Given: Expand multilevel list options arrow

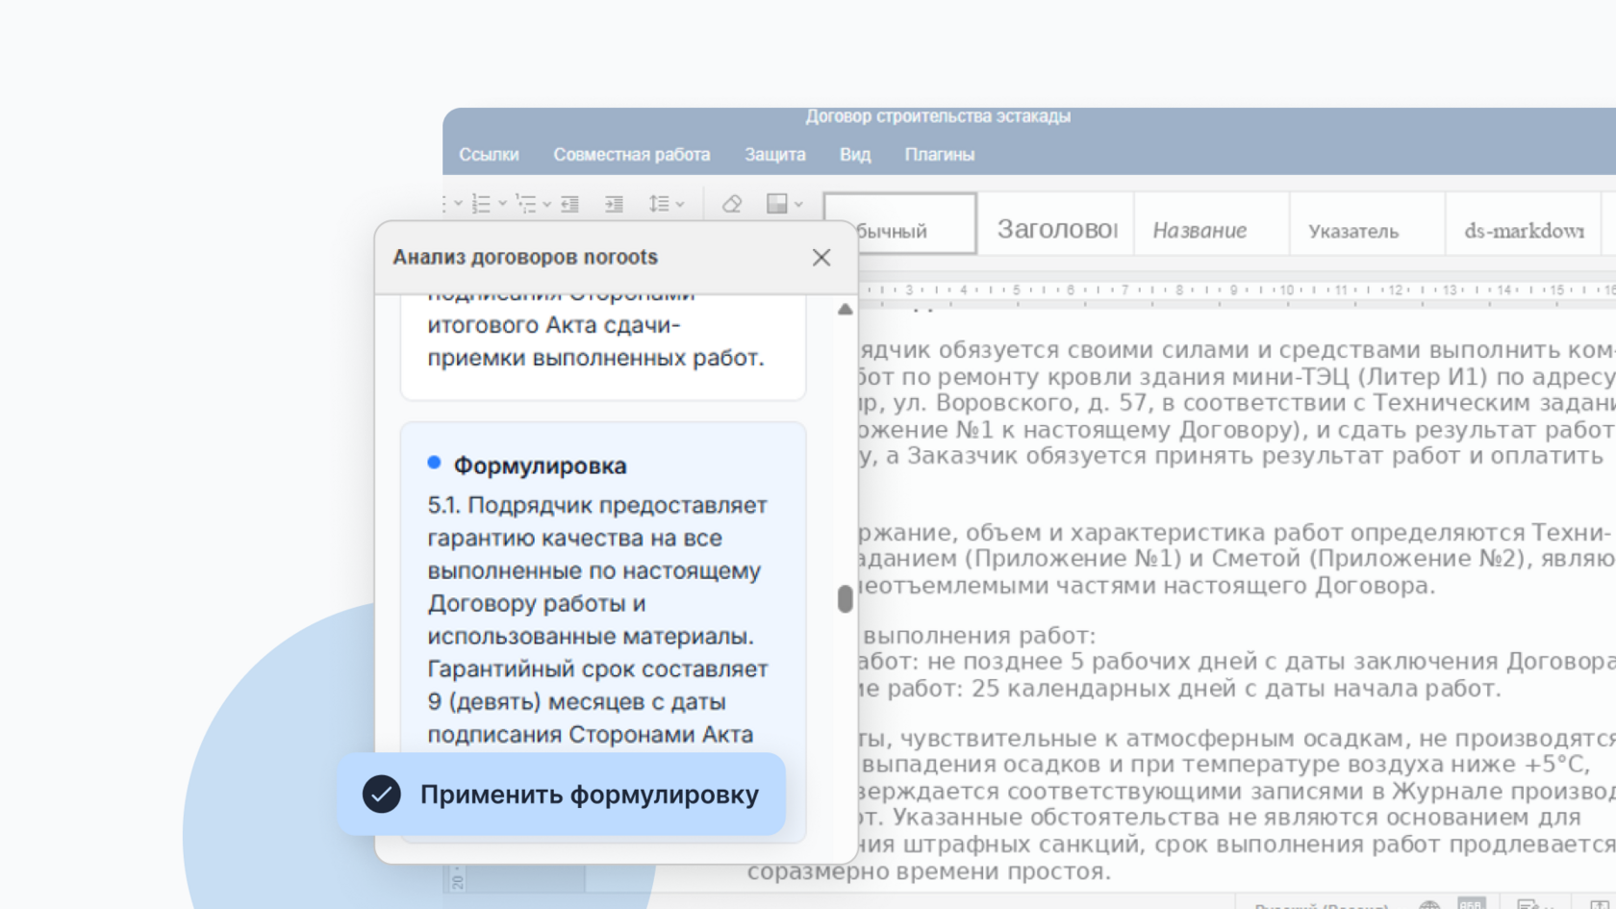Looking at the screenshot, I should (546, 204).
